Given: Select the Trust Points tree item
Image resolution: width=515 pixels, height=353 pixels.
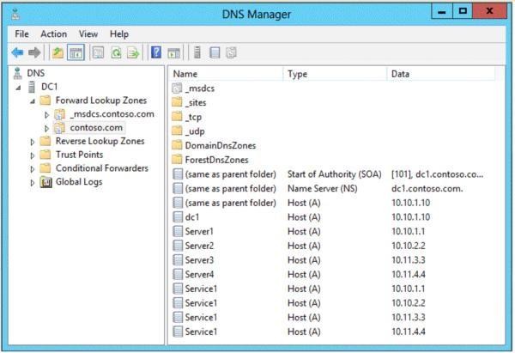Looking at the screenshot, I should [79, 155].
